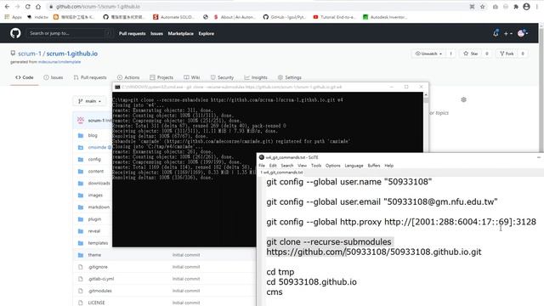Switch to the Projects tab
The width and height of the screenshot is (544, 306).
(x=161, y=77)
